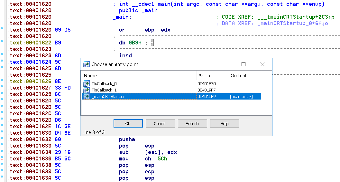This screenshot has width=340, height=182.
Task: Click the address .text:0040163A
Action: point(29,178)
